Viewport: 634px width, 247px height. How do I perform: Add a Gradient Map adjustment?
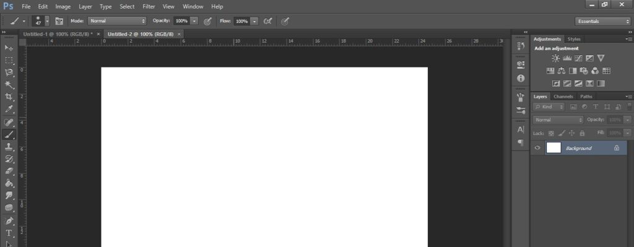click(x=601, y=84)
